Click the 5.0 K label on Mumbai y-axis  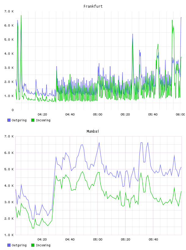[x=9, y=169]
